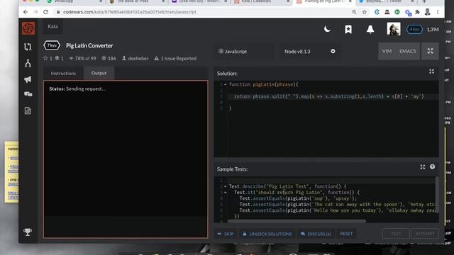Click the Chrome address bar URL
454x255 pixels.
(130, 12)
